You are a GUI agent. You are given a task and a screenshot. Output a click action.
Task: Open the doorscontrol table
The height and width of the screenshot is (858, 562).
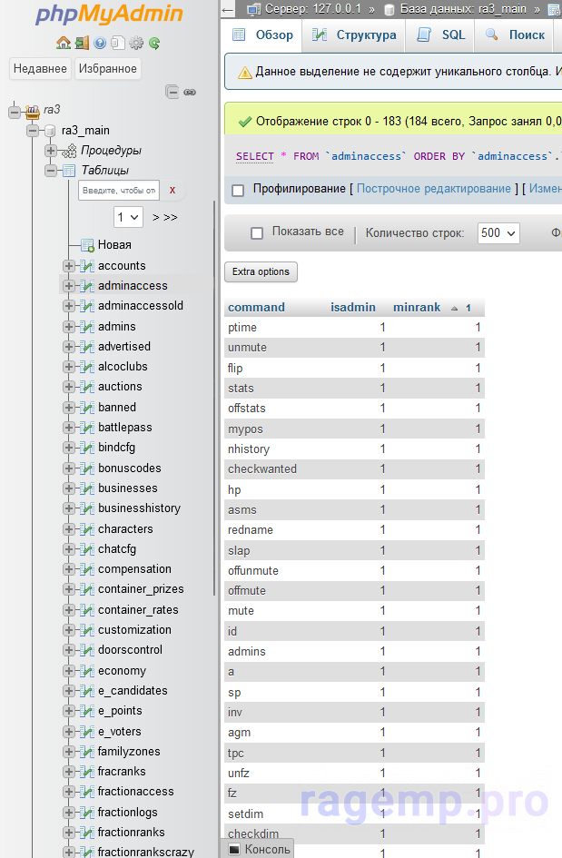(130, 650)
